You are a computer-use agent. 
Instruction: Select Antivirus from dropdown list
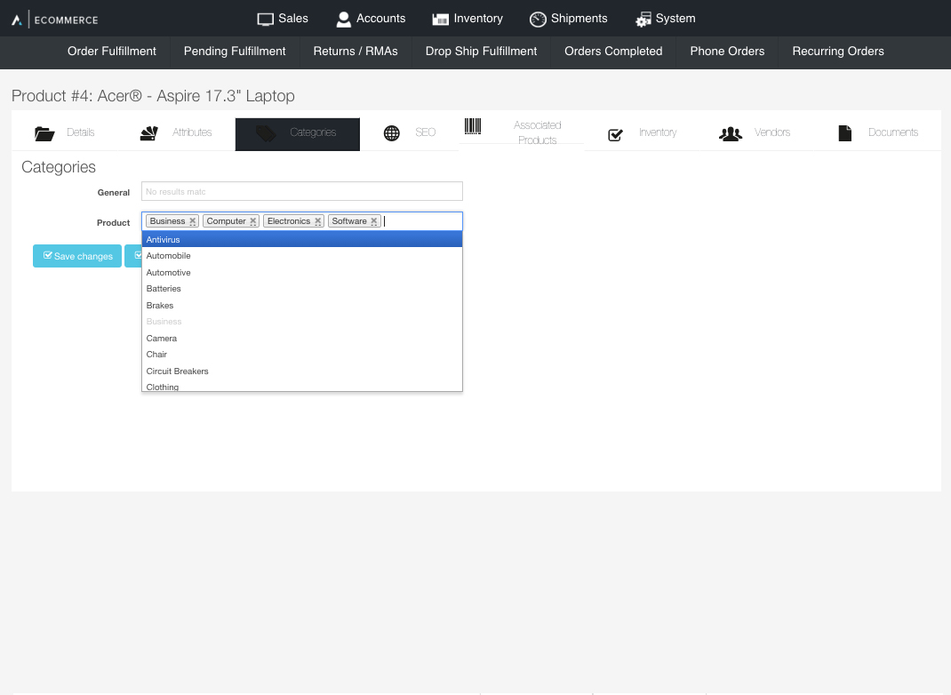tap(302, 240)
